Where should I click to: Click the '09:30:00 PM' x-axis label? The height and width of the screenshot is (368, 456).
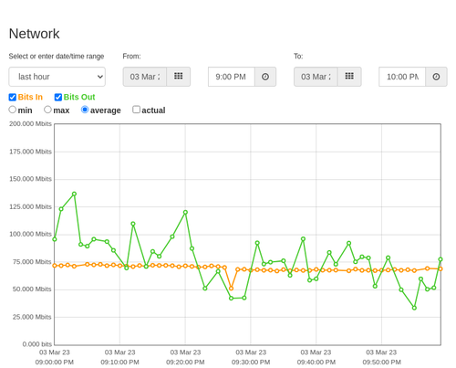click(251, 363)
